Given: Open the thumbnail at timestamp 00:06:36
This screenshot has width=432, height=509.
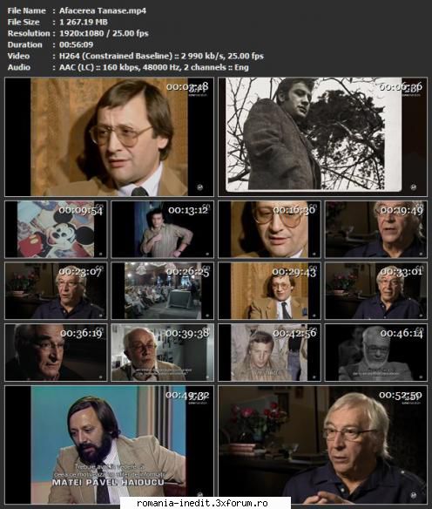Looking at the screenshot, I should [323, 137].
